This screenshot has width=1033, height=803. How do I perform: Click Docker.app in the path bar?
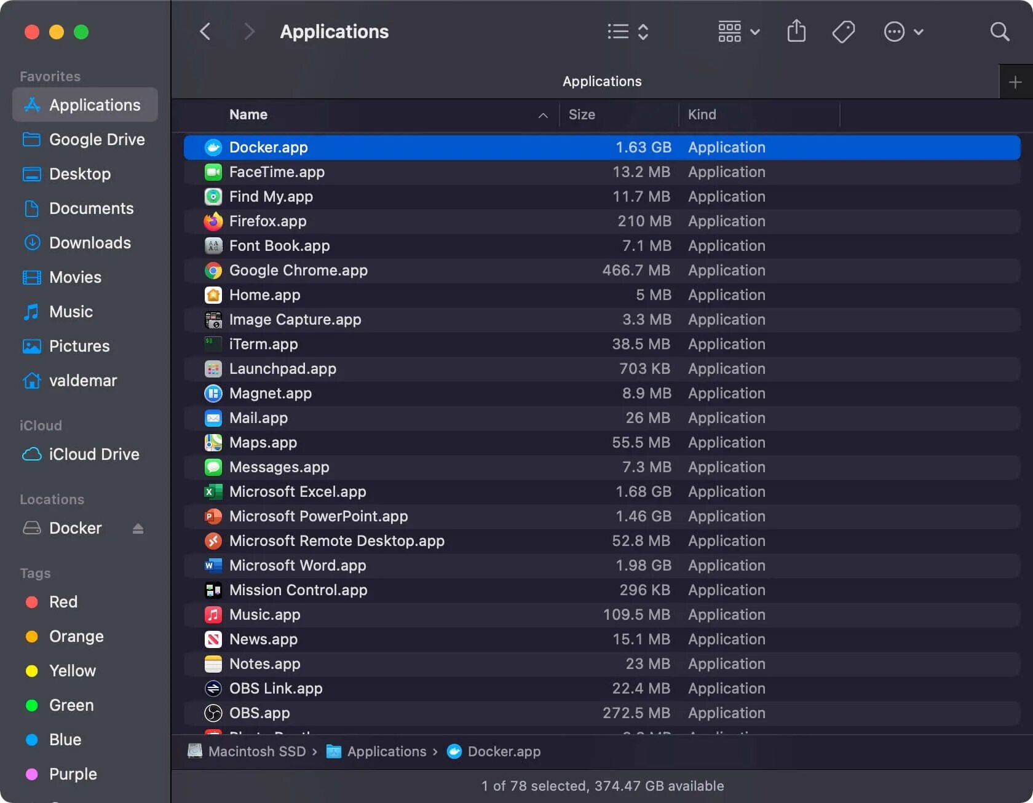(x=494, y=751)
